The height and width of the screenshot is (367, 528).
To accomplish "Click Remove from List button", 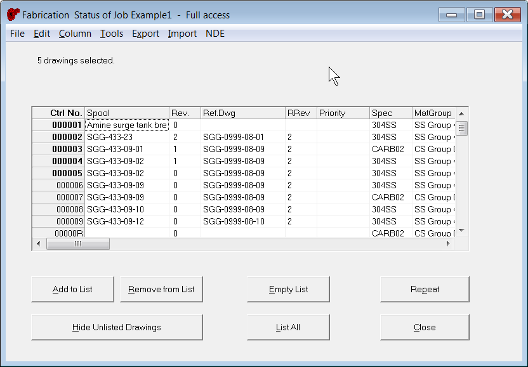I will pos(161,290).
